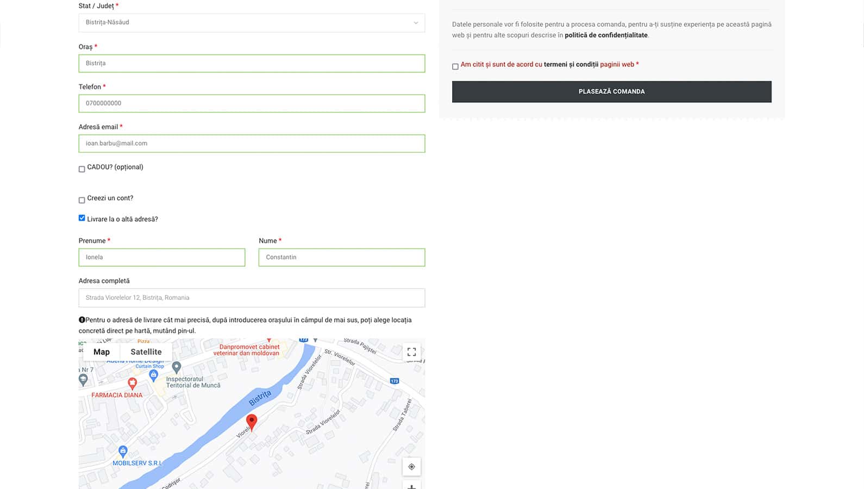Focus the Telefon input field
The width and height of the screenshot is (864, 489).
tap(252, 103)
